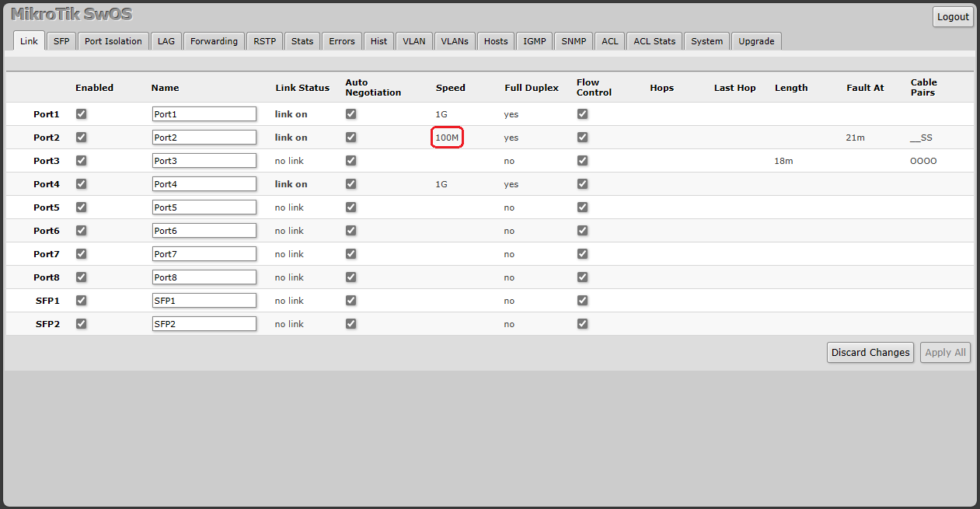The width and height of the screenshot is (980, 509).
Task: Click the Apply All button
Action: 945,353
